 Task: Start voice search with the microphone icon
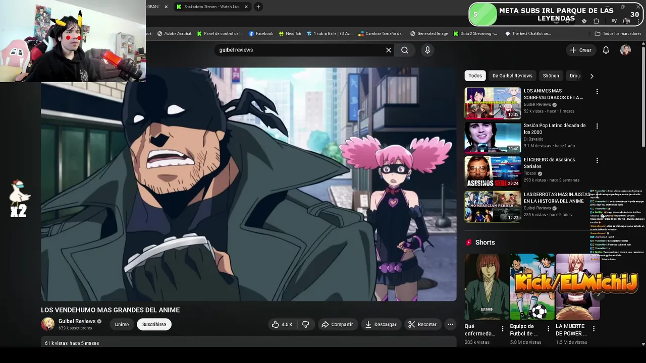(427, 50)
